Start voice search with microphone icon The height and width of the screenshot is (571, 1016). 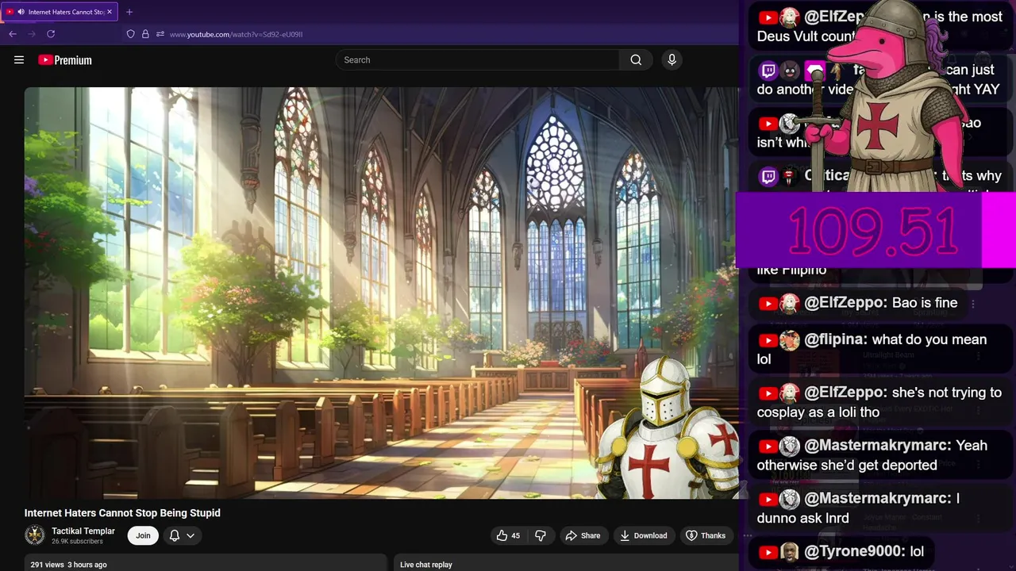[672, 59]
